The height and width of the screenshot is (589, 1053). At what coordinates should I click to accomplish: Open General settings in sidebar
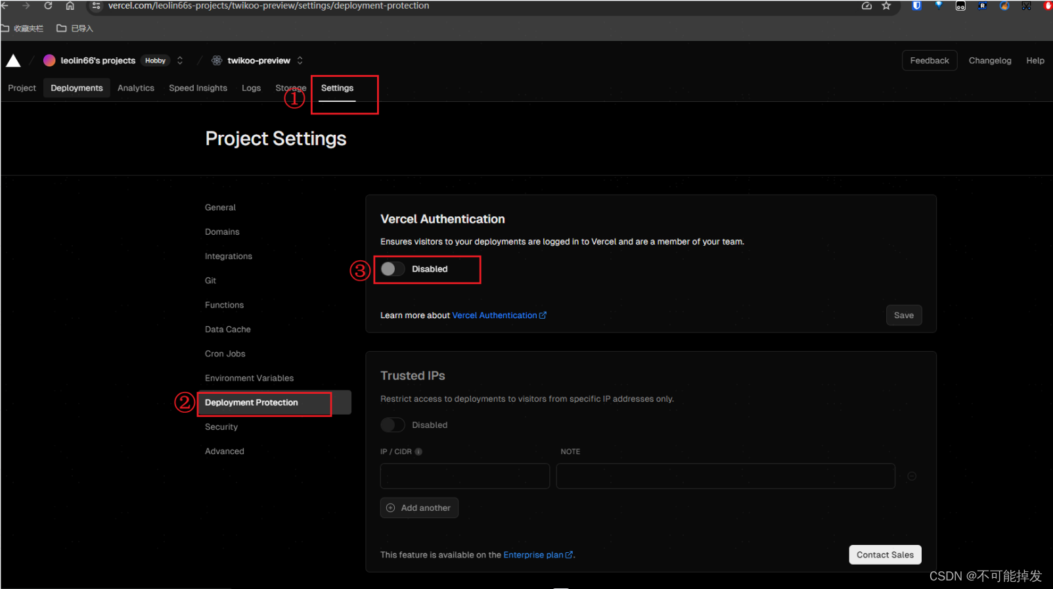(x=220, y=208)
